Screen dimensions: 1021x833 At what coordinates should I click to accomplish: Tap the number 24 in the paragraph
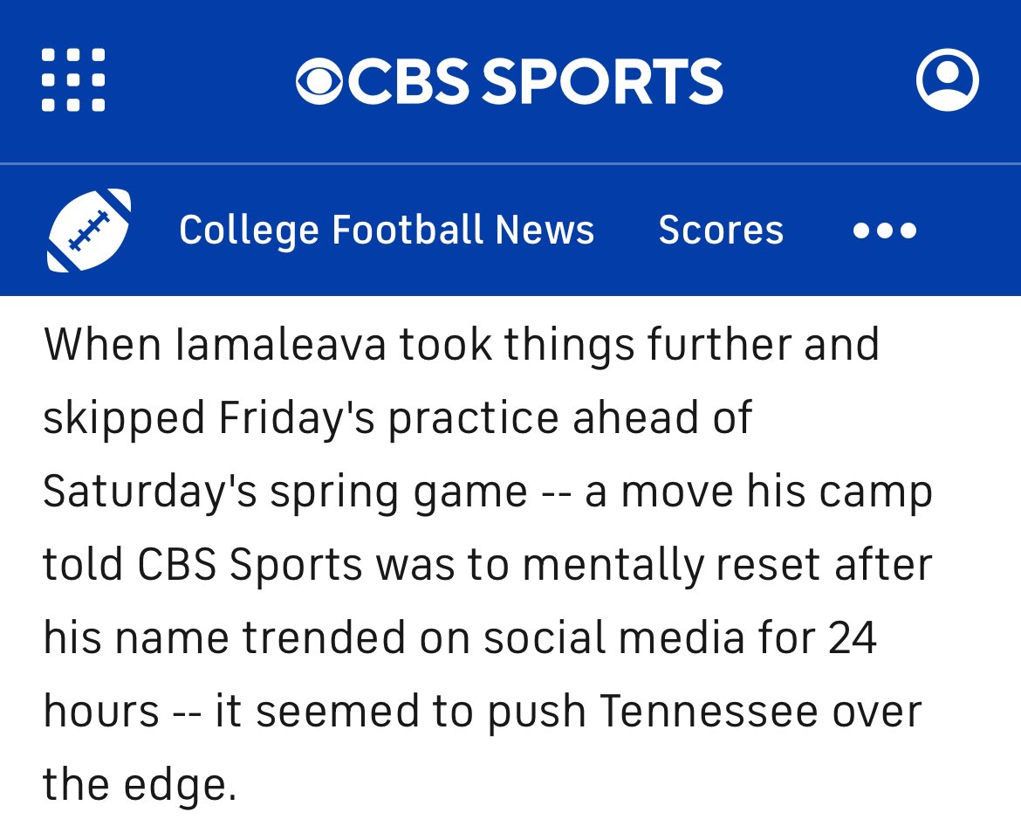point(853,637)
